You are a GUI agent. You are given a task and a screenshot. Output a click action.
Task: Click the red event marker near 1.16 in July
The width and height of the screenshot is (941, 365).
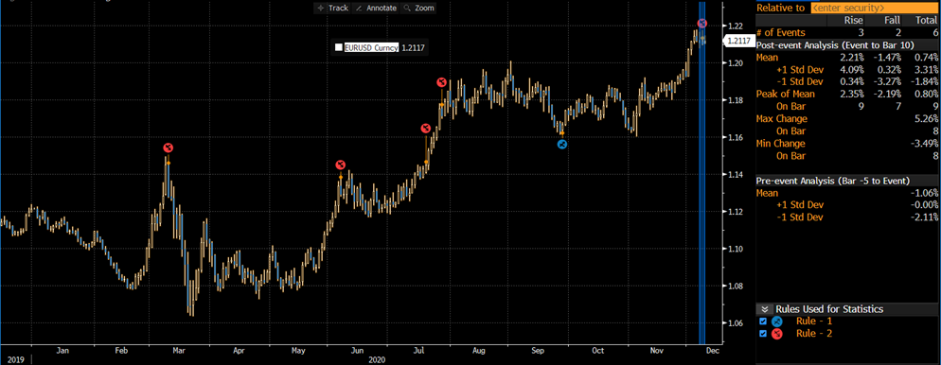pyautogui.click(x=425, y=129)
